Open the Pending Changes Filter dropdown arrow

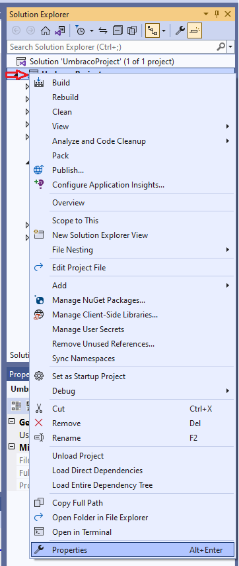[x=92, y=31]
